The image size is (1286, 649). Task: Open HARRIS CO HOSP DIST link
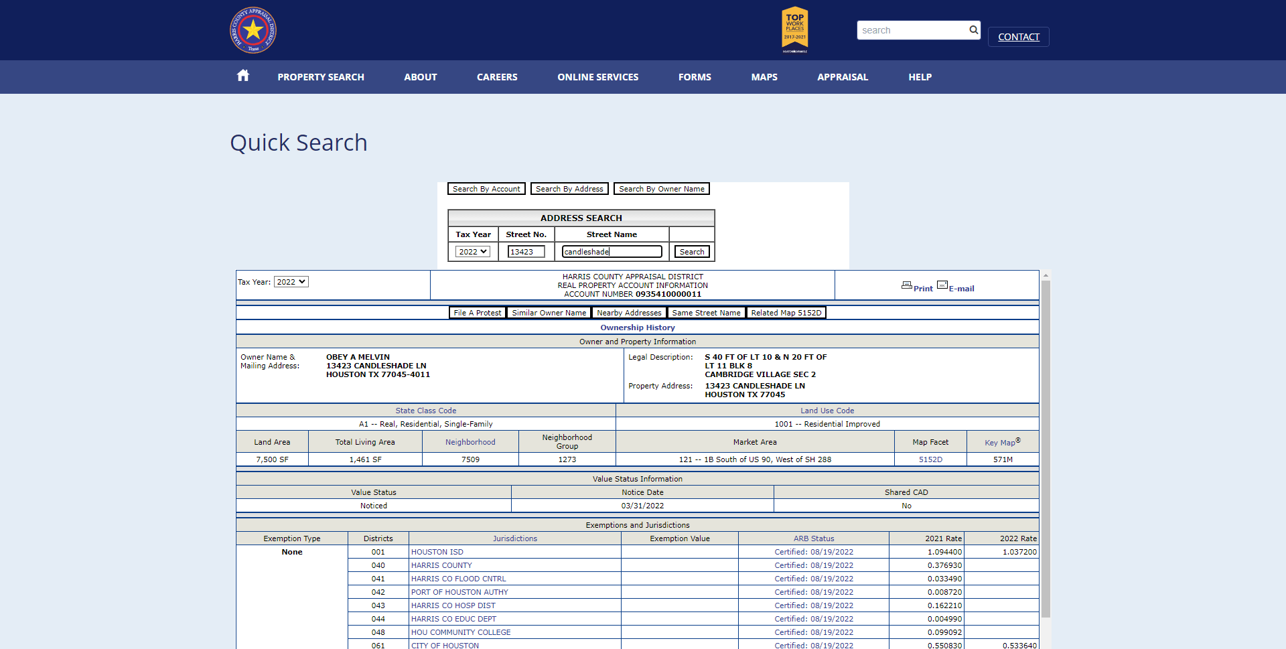[x=453, y=605]
